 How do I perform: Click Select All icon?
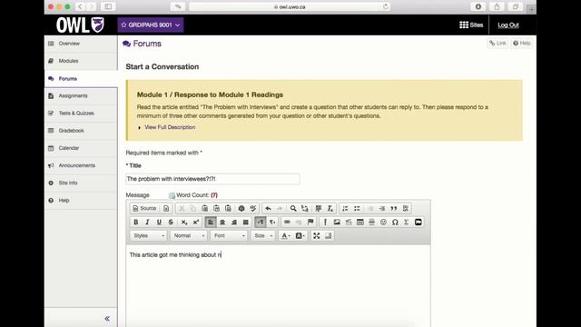(319, 208)
